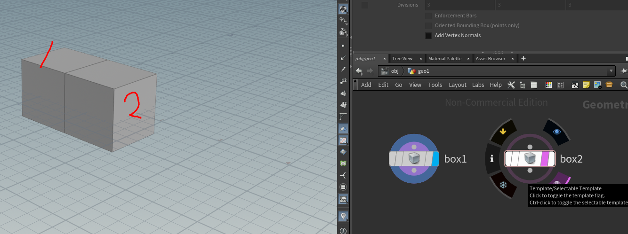Go back with the left arrow
The width and height of the screenshot is (628, 234).
359,71
